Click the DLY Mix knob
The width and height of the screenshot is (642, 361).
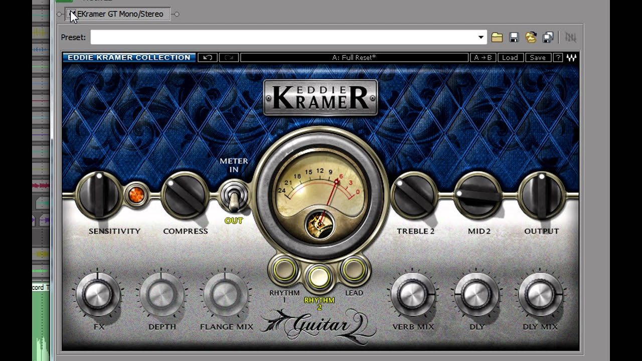click(540, 295)
